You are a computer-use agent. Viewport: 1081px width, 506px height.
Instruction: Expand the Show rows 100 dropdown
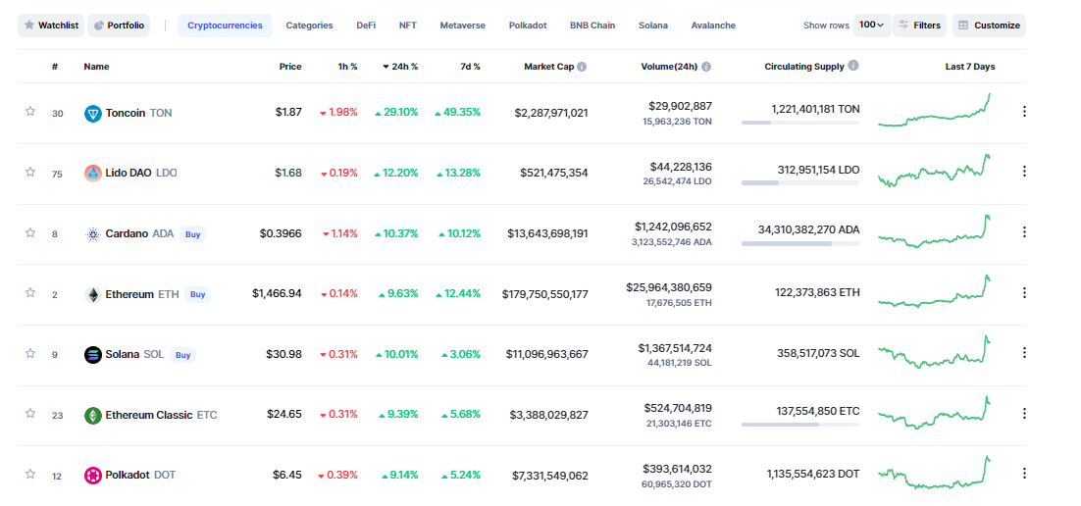click(872, 25)
